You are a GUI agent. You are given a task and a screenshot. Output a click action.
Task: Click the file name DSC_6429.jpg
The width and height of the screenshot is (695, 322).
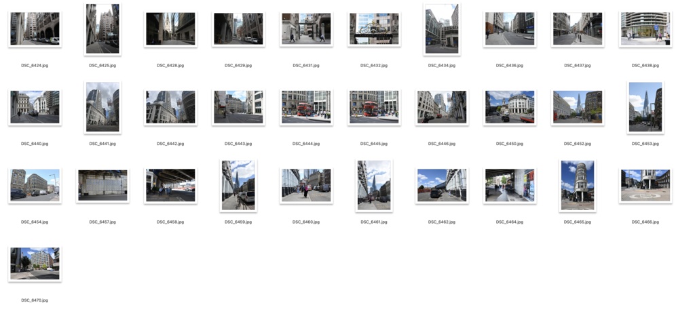click(238, 66)
